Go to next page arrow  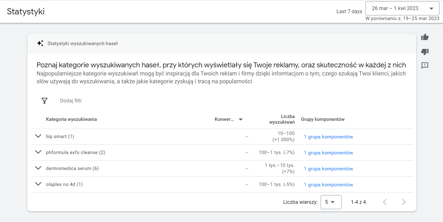[404, 202]
